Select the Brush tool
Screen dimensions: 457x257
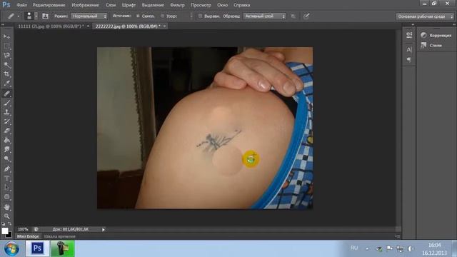tap(6, 103)
